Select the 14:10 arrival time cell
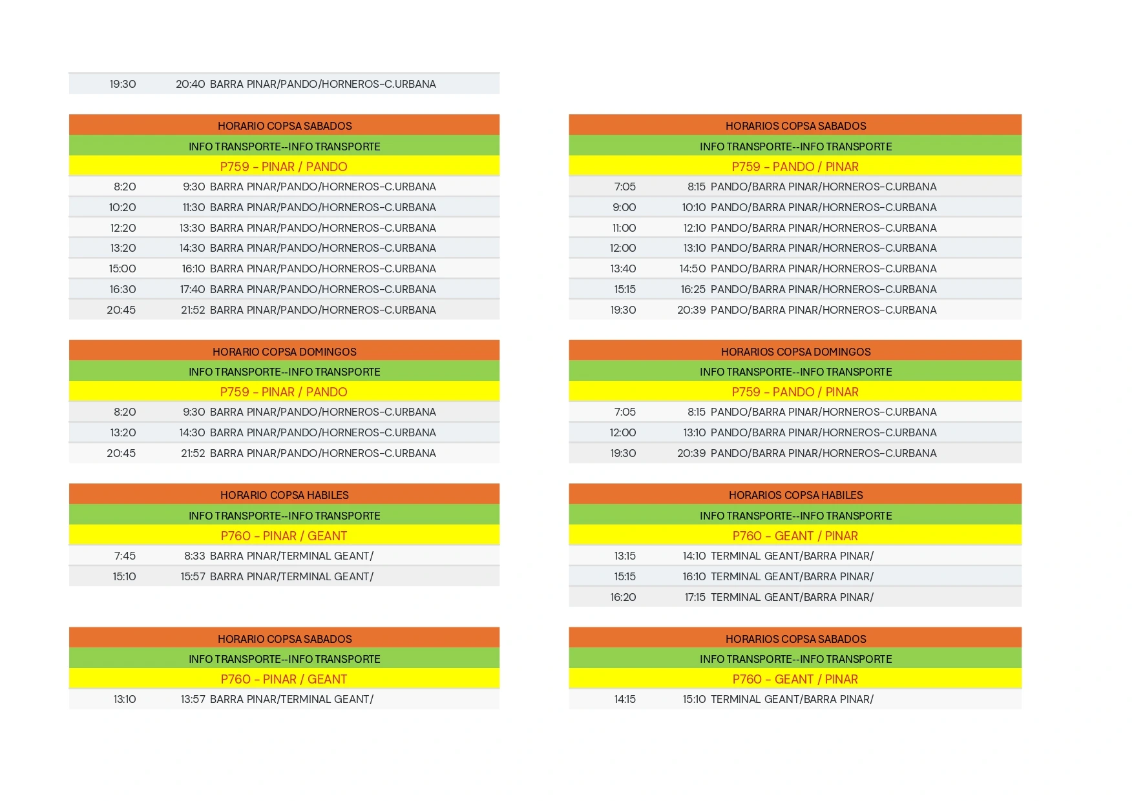Screen dimensions: 1134x801 pos(694,556)
